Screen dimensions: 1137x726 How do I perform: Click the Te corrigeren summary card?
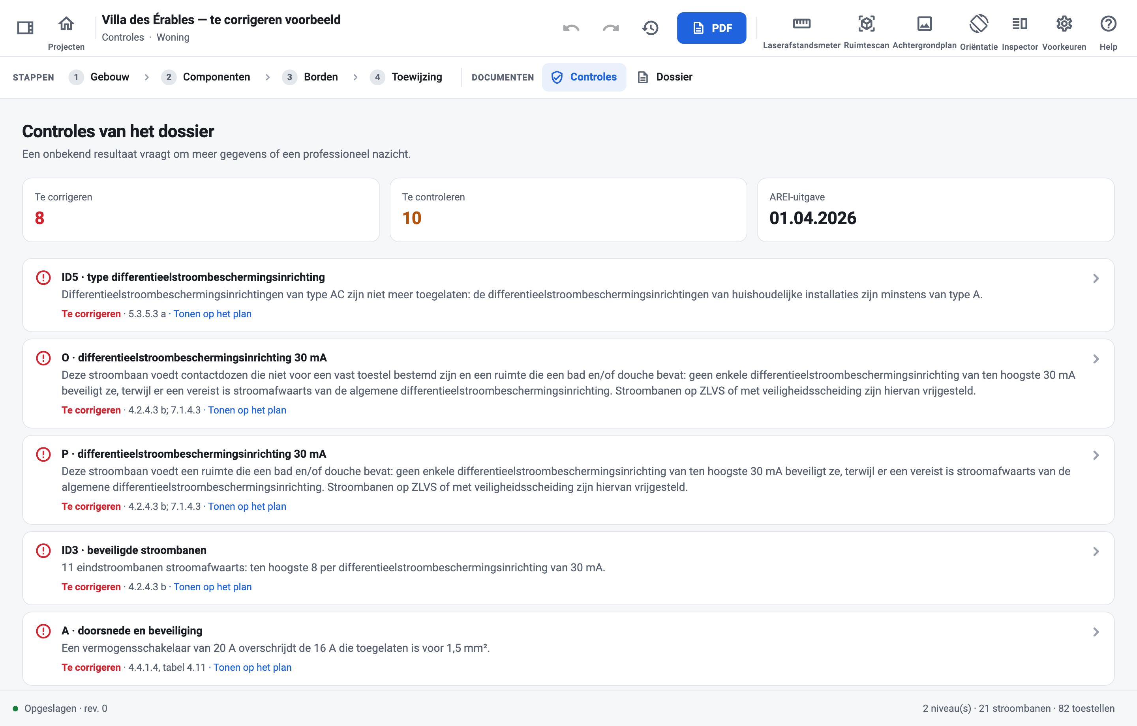pyautogui.click(x=201, y=210)
